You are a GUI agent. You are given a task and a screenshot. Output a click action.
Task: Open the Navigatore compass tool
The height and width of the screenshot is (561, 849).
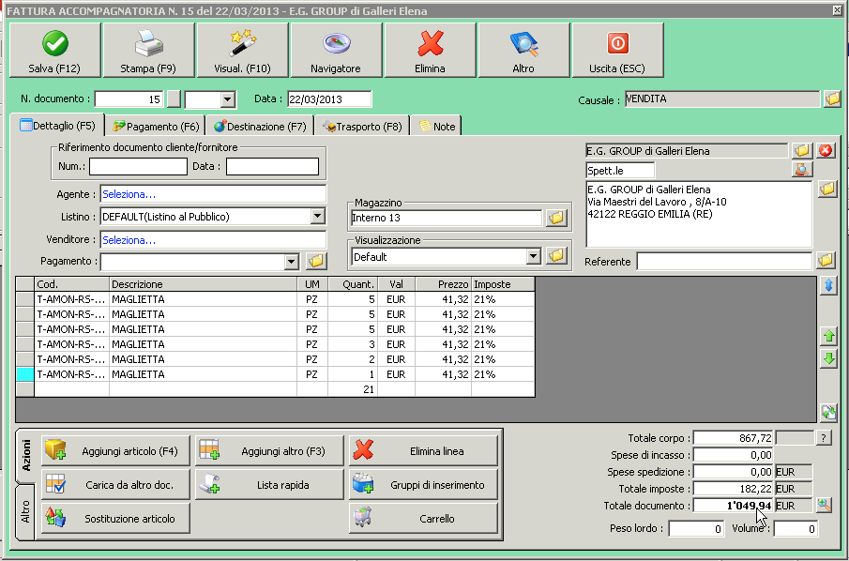pos(336,50)
